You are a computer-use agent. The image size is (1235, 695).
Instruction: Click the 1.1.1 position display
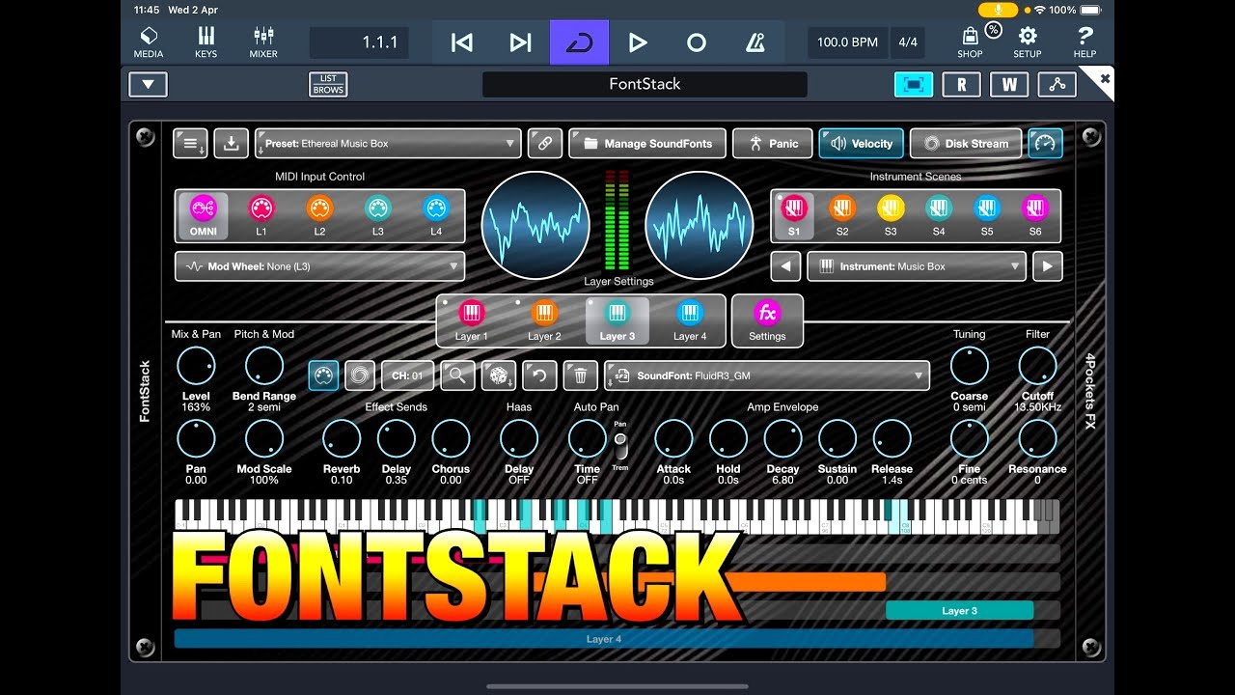click(359, 42)
